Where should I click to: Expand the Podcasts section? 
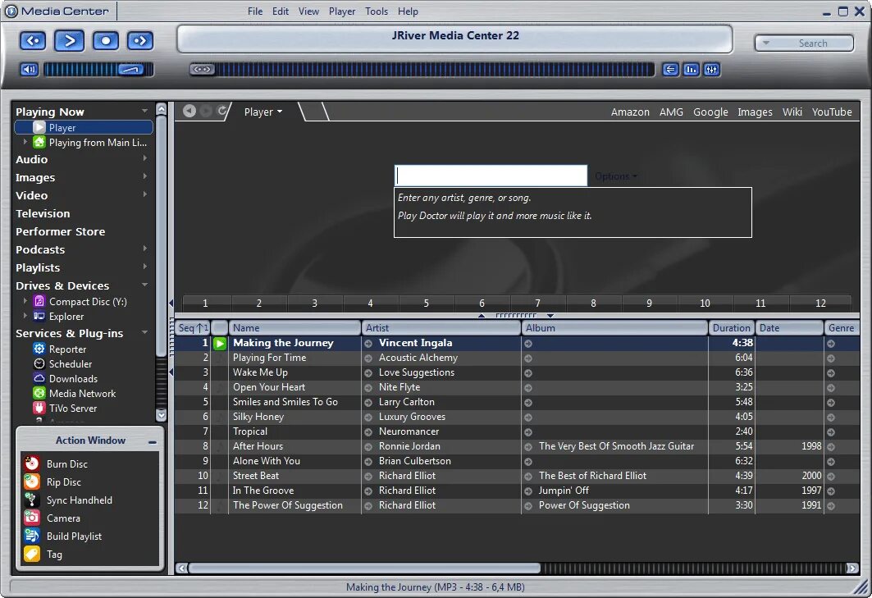pos(144,249)
